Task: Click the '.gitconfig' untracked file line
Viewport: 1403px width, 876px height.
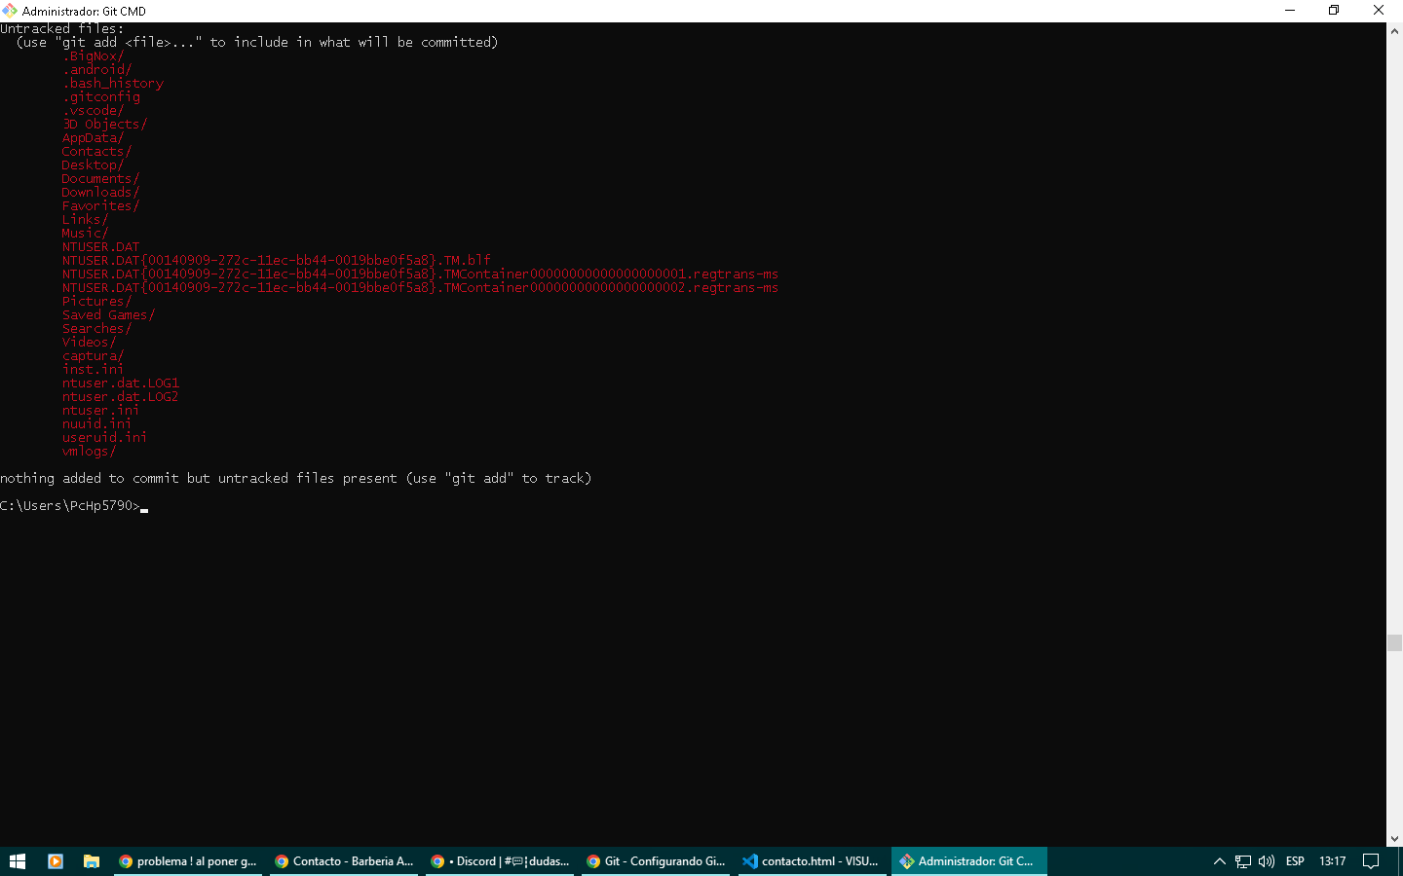Action: (x=101, y=97)
